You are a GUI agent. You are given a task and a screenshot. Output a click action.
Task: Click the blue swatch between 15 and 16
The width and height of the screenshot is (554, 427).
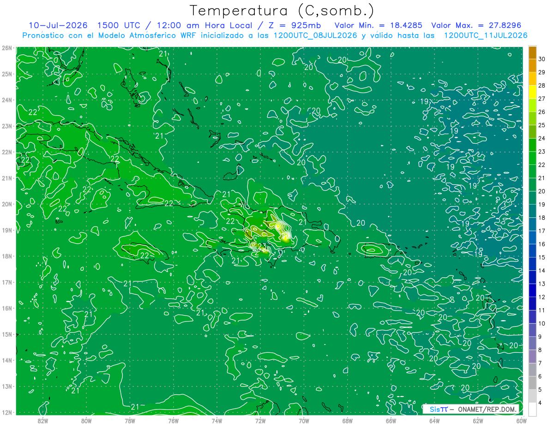pyautogui.click(x=532, y=251)
